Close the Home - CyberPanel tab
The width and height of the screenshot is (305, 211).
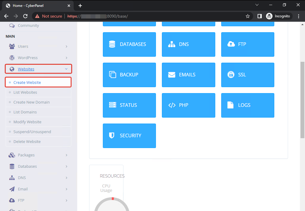pos(69,6)
